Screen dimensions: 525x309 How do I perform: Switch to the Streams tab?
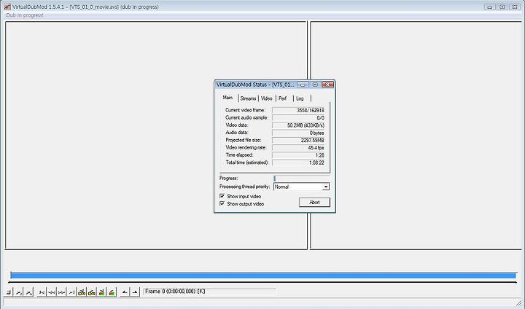(248, 98)
